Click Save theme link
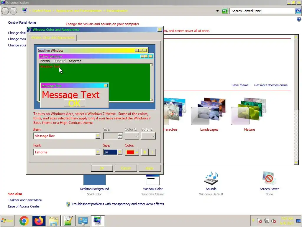 point(240,85)
